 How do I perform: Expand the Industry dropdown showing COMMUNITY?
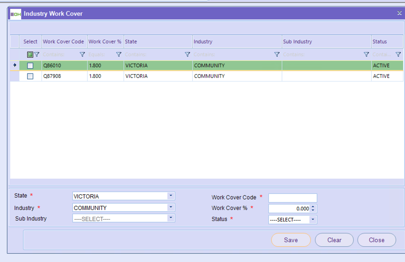click(x=171, y=208)
